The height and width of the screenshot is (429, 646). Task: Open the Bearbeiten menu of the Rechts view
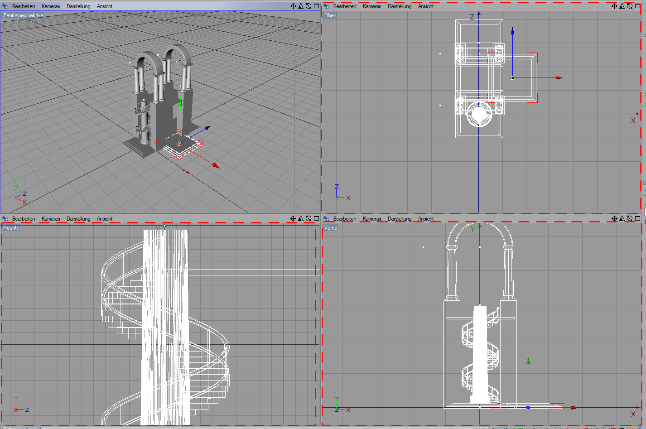click(x=24, y=219)
